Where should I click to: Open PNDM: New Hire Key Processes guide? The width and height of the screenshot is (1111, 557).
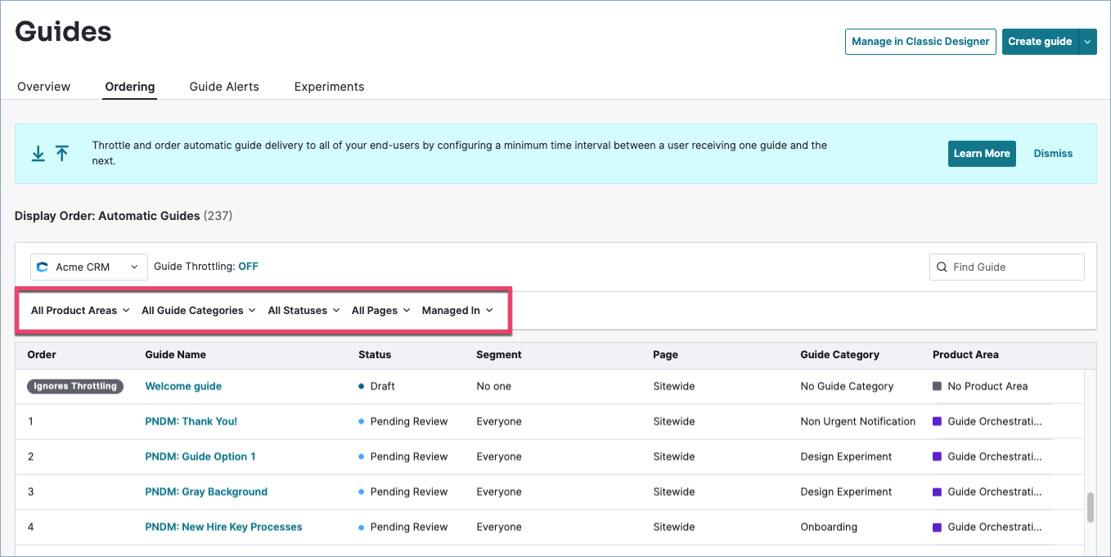(223, 527)
